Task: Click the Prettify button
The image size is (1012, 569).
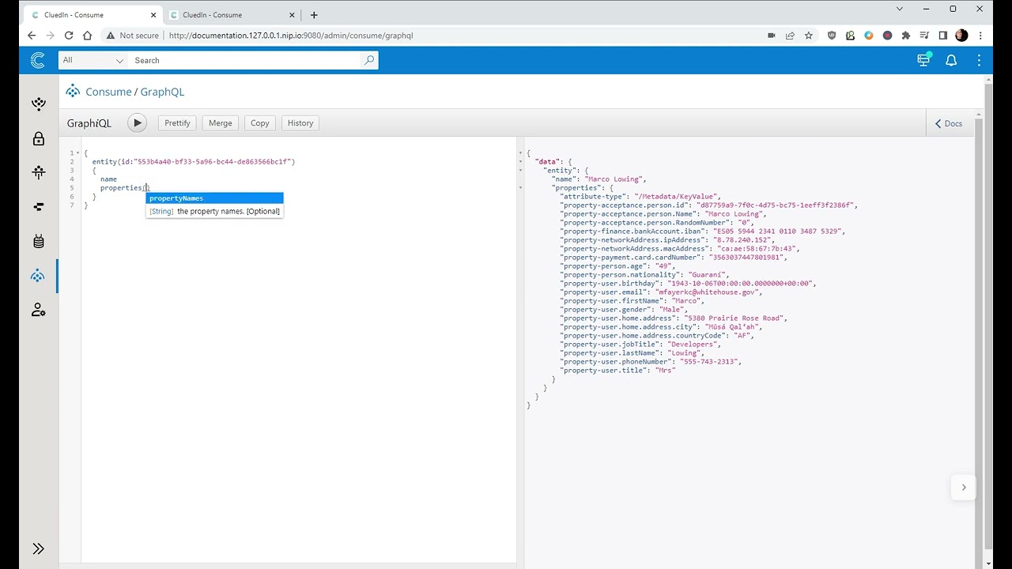Action: click(x=177, y=123)
